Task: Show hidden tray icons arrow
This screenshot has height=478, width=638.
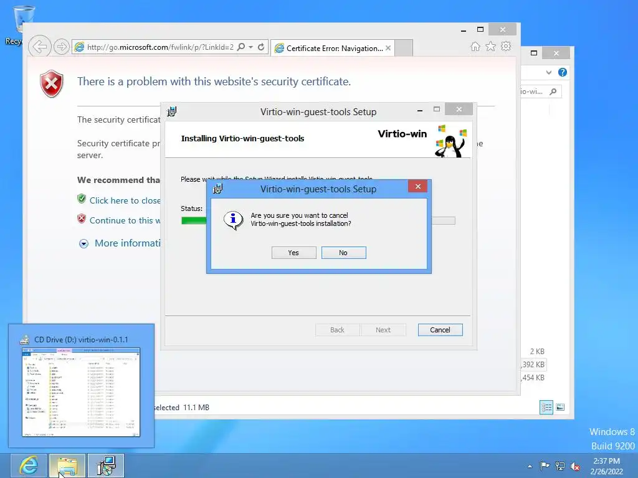Action: click(530, 466)
